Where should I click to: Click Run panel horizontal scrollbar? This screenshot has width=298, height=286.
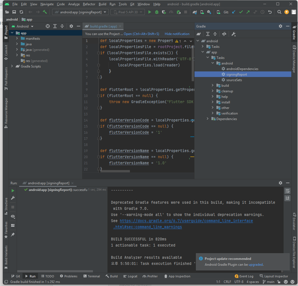(x=55, y=271)
